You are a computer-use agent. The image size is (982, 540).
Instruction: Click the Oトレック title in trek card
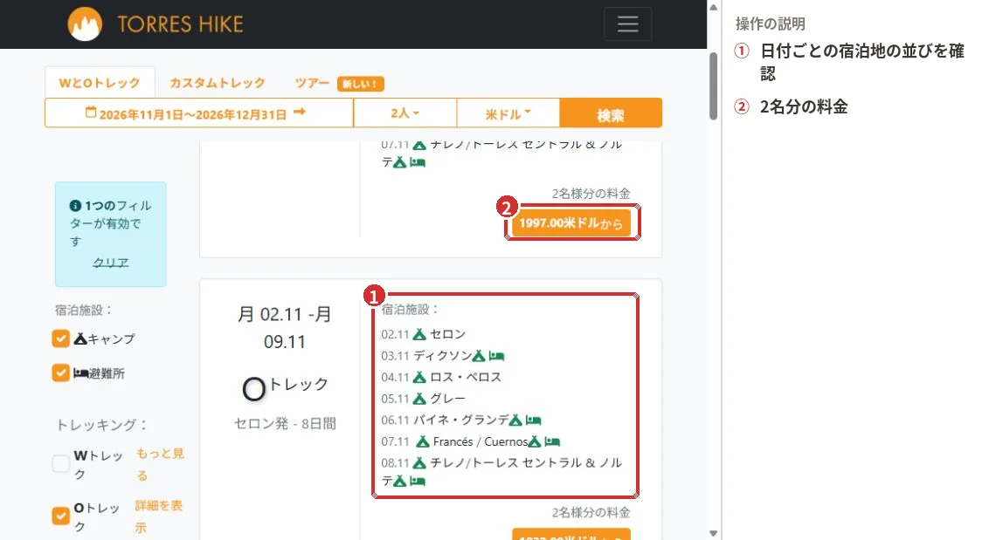(x=285, y=387)
